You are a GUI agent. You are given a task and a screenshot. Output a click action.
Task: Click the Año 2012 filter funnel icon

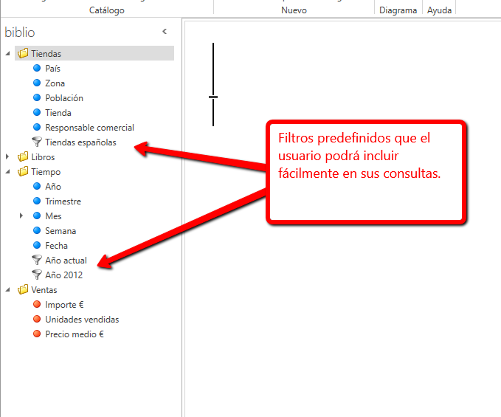pos(37,275)
